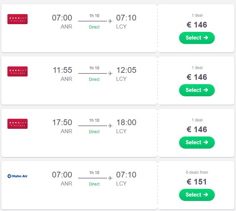Click the Direct label on the Hahn Air flight

94,184
